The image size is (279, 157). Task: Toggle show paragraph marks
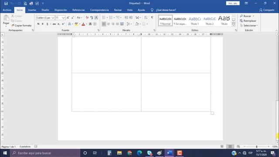coord(152,17)
